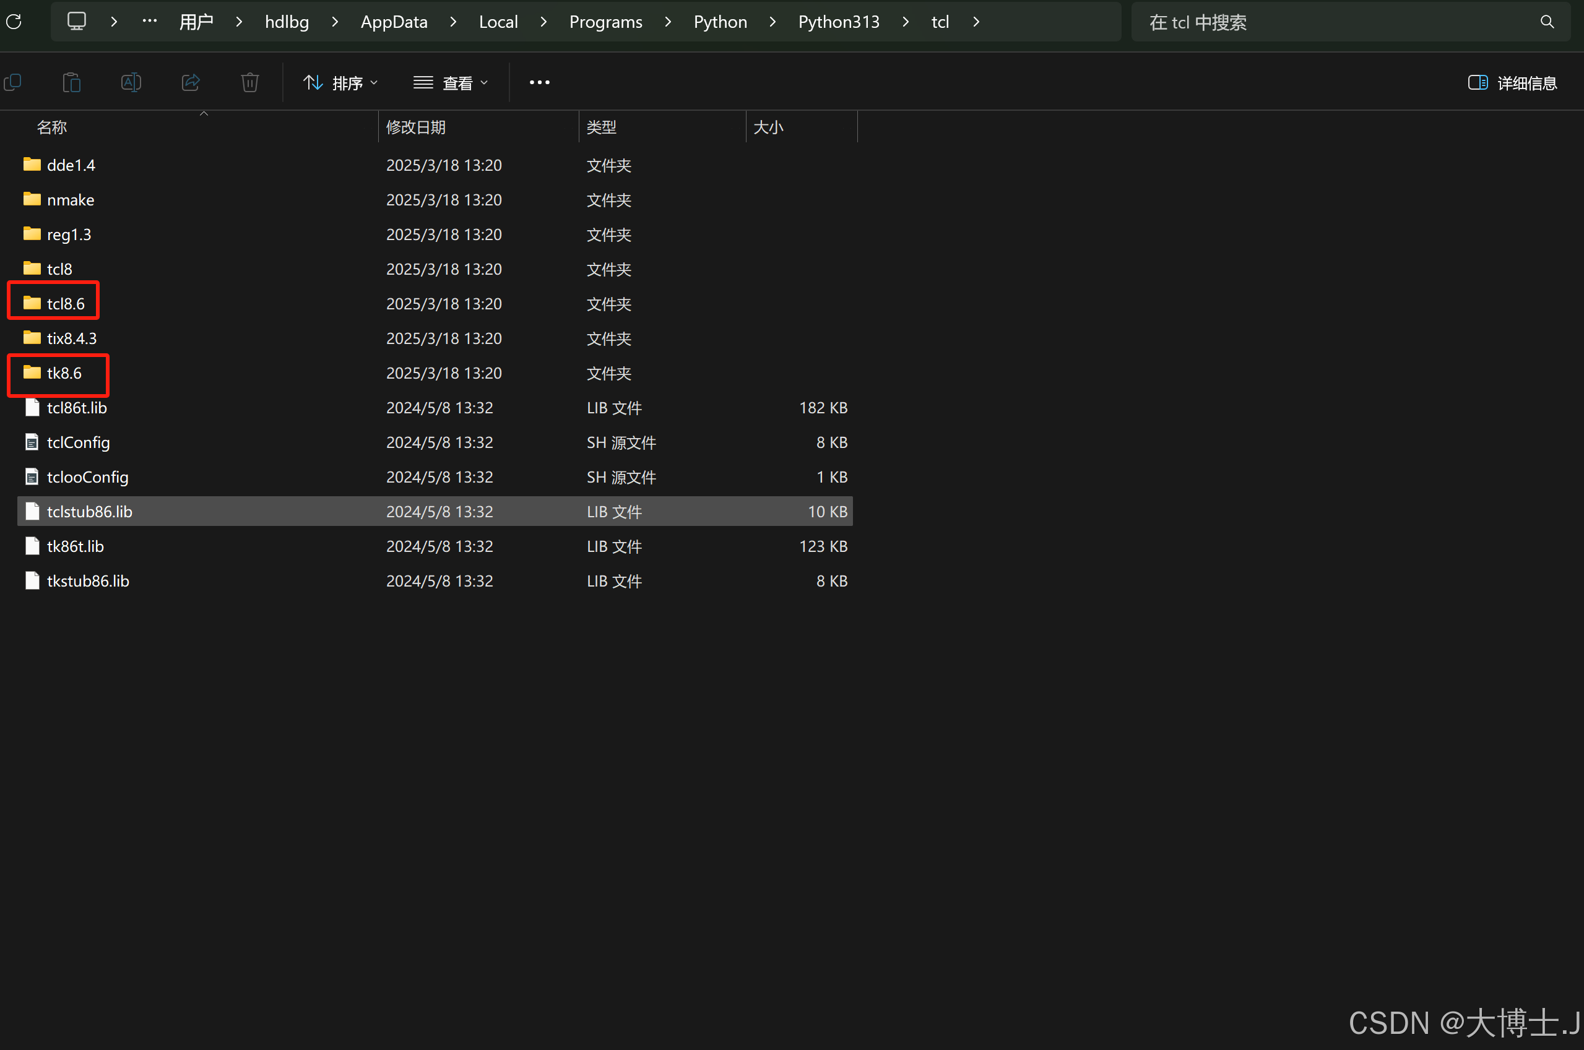Click the rename icon in toolbar
The width and height of the screenshot is (1584, 1050).
click(x=131, y=82)
